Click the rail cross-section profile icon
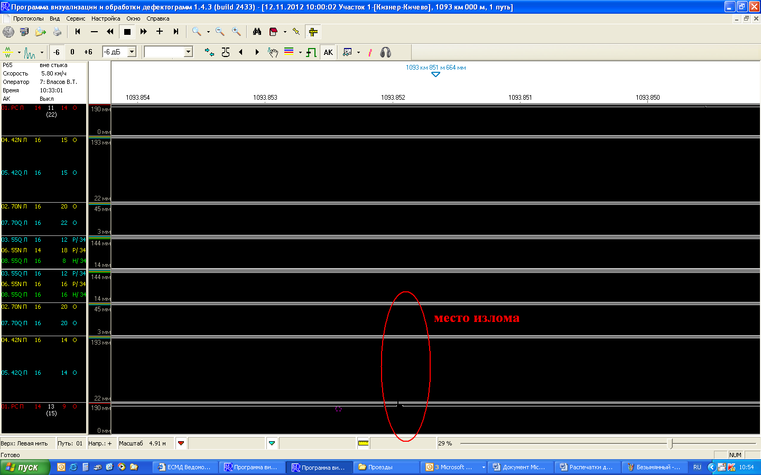Image resolution: width=761 pixels, height=475 pixels. [226, 52]
